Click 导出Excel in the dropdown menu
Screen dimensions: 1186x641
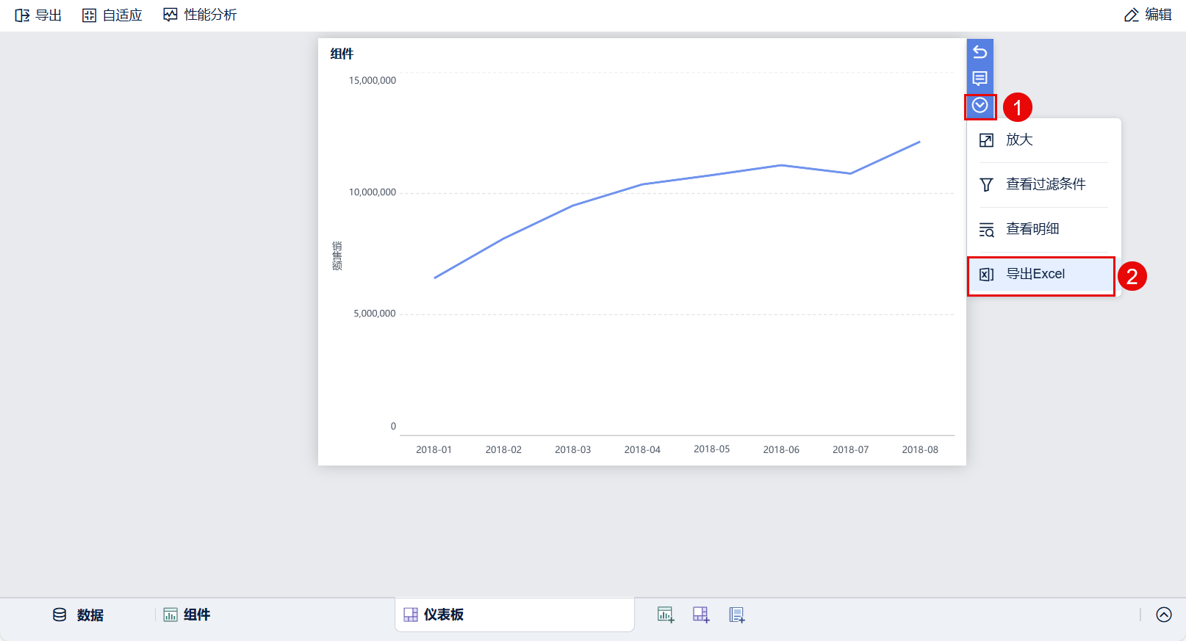coord(1035,275)
